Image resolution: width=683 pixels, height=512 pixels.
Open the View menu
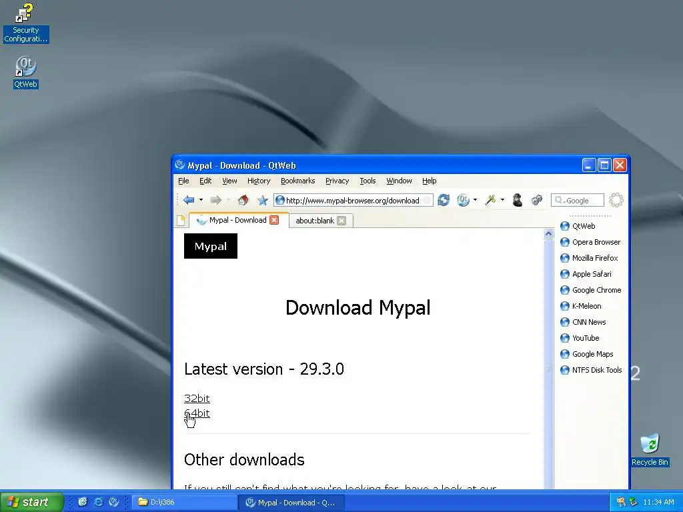(x=229, y=181)
